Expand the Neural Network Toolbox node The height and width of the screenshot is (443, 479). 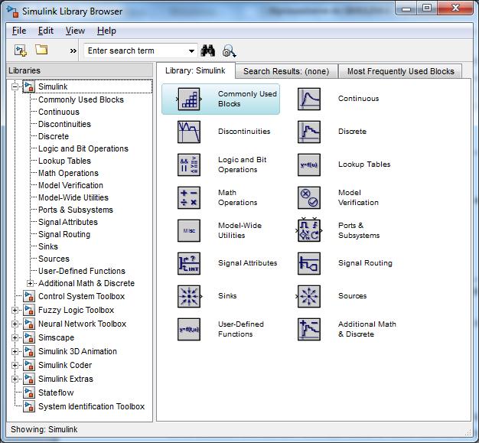pyautogui.click(x=15, y=324)
